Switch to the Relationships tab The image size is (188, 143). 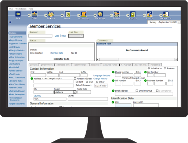click(80, 65)
